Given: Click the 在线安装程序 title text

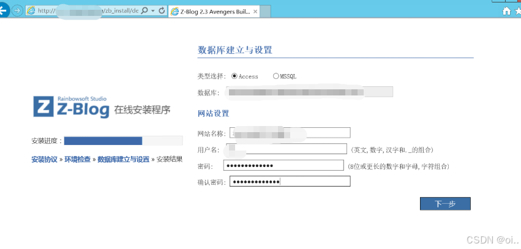Looking at the screenshot, I should [x=142, y=110].
